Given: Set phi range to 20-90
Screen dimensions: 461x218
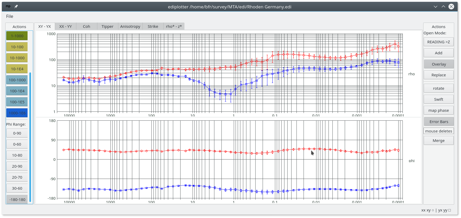Looking at the screenshot, I should (17, 166).
